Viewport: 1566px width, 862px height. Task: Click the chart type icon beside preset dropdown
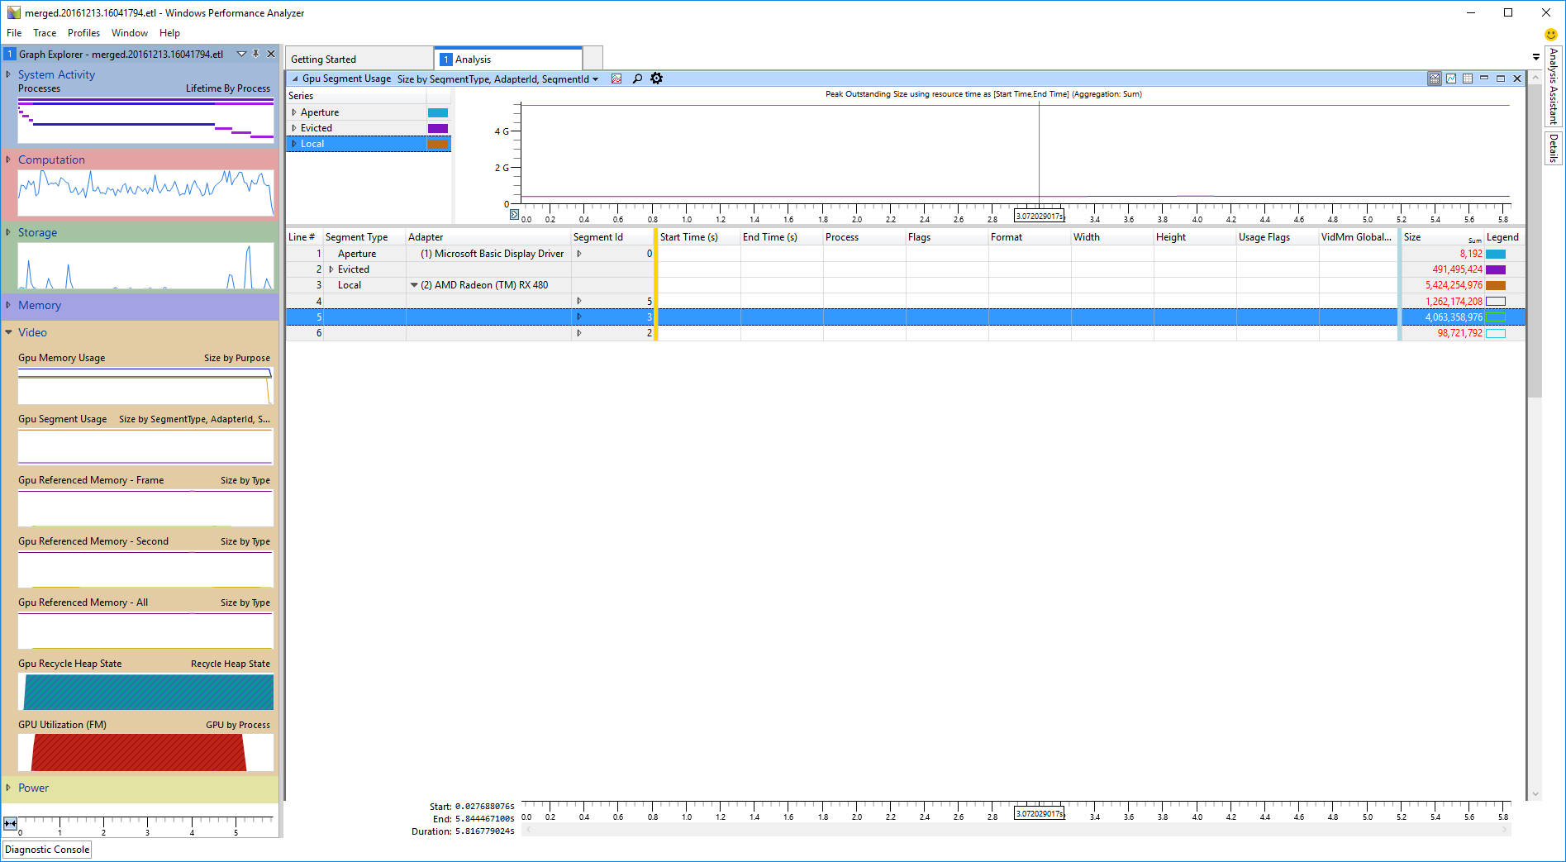[616, 79]
